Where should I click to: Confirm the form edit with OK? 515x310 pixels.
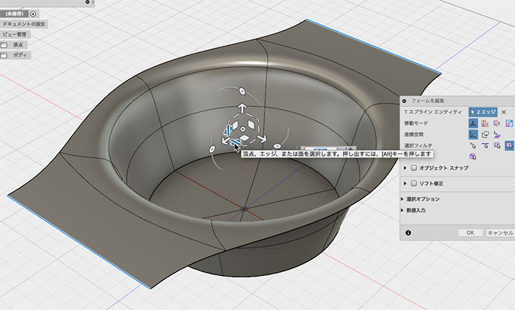pos(470,233)
